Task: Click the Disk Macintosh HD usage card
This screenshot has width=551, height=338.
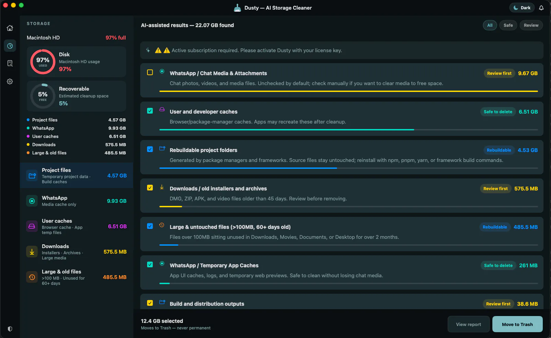Action: (x=76, y=62)
